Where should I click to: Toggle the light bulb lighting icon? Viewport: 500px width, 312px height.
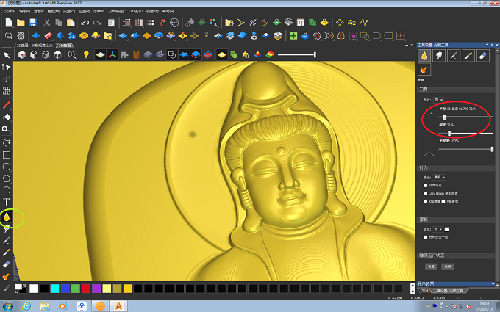click(x=86, y=54)
